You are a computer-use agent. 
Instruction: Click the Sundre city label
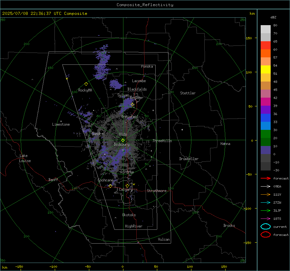point(98,134)
